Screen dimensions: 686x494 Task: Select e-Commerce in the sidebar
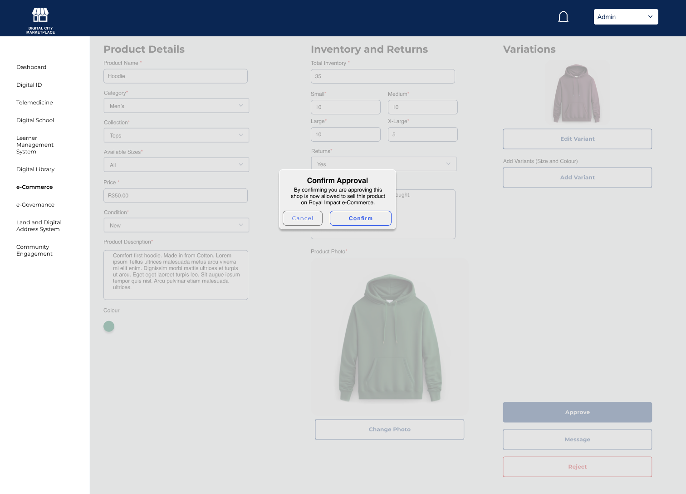click(34, 187)
